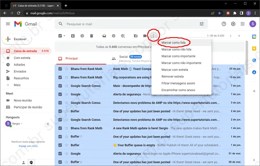Screen dimensions: 260x166
Task: Select Marcar como lida menu option
Action: (x=182, y=43)
